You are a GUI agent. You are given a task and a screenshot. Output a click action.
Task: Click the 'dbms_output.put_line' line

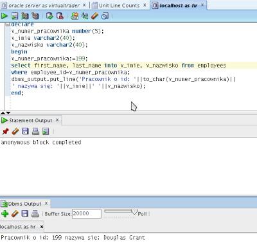pos(123,79)
